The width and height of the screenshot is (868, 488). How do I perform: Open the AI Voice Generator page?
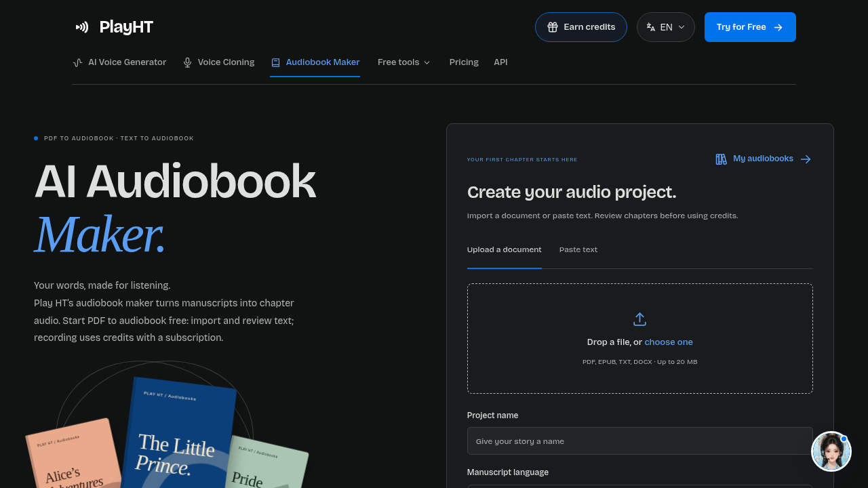(x=119, y=62)
